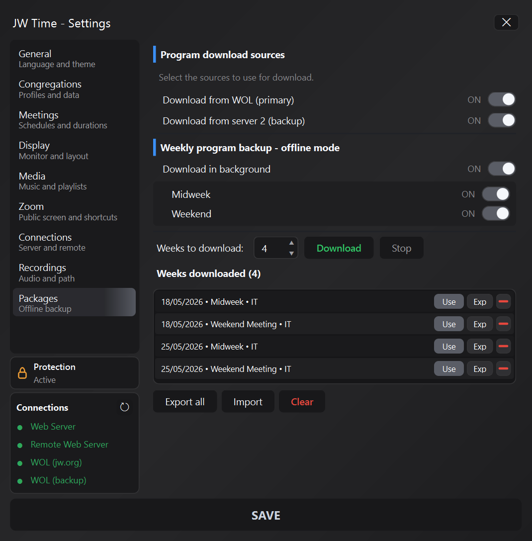The width and height of the screenshot is (532, 541).
Task: Save settings with the SAVE button
Action: coord(266,515)
